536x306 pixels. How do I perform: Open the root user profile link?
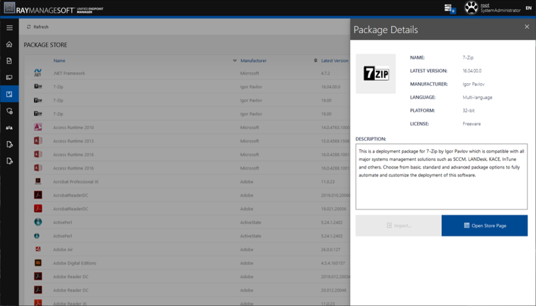pos(485,5)
